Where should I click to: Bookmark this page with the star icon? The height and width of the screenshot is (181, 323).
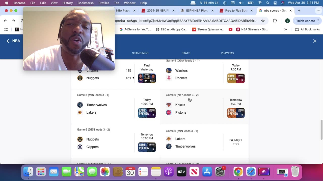point(263,21)
